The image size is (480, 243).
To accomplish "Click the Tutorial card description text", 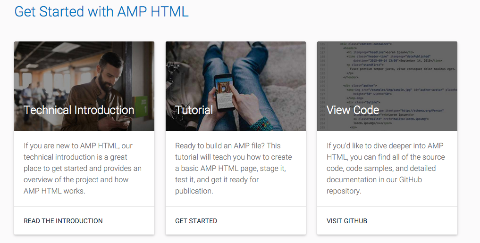I will point(234,168).
